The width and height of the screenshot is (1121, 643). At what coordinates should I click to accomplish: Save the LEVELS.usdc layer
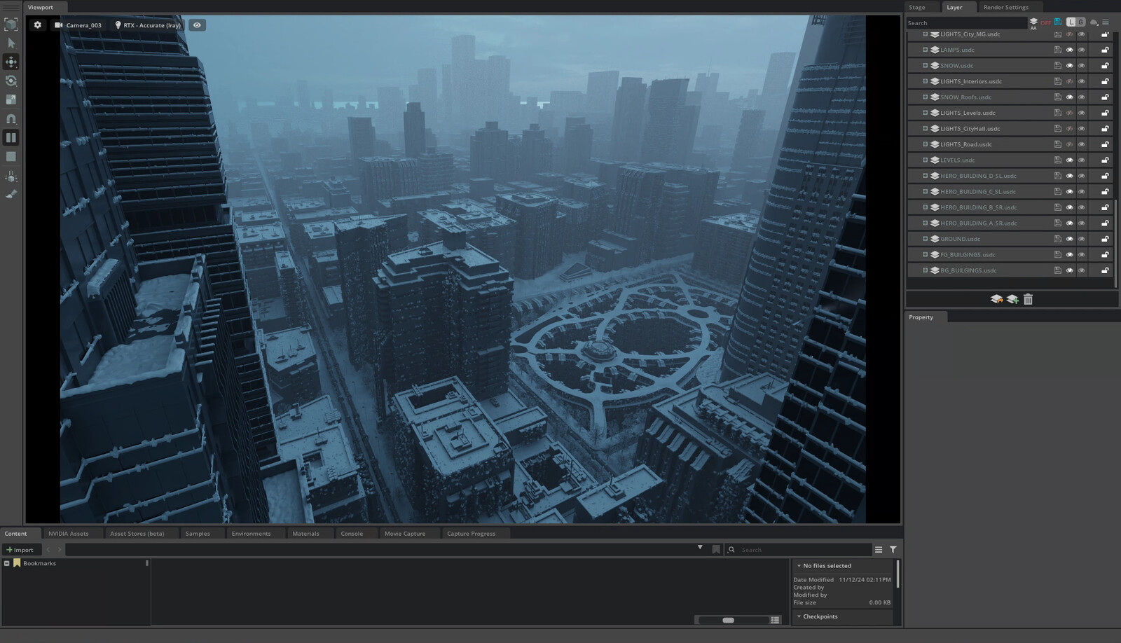[x=1058, y=160]
